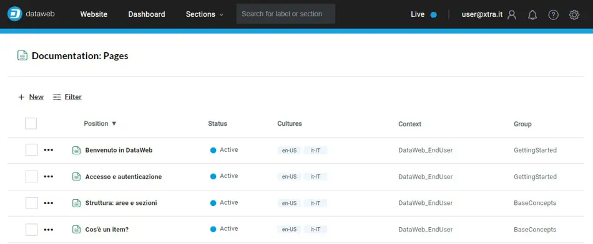Click it-IT tag in Accesso e autenticazione row

pos(315,177)
